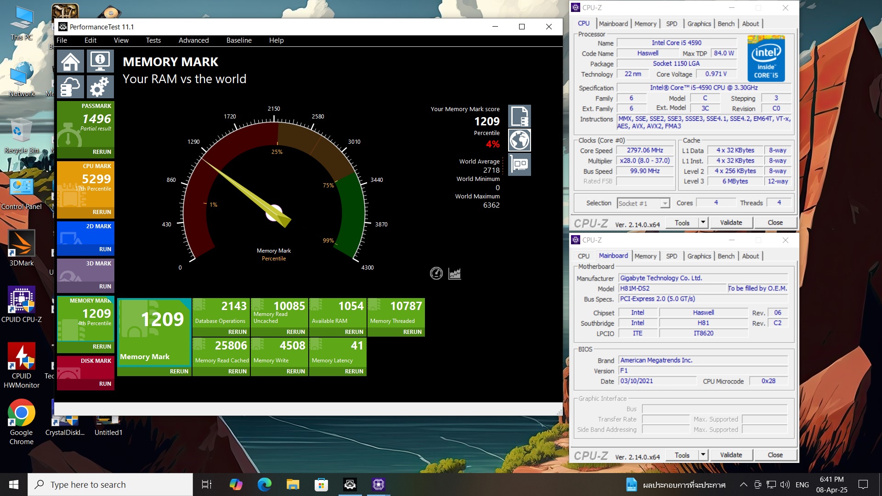Launch the CPUID HWMonitor desktop shortcut
Viewport: 882px width, 496px height.
[x=22, y=366]
